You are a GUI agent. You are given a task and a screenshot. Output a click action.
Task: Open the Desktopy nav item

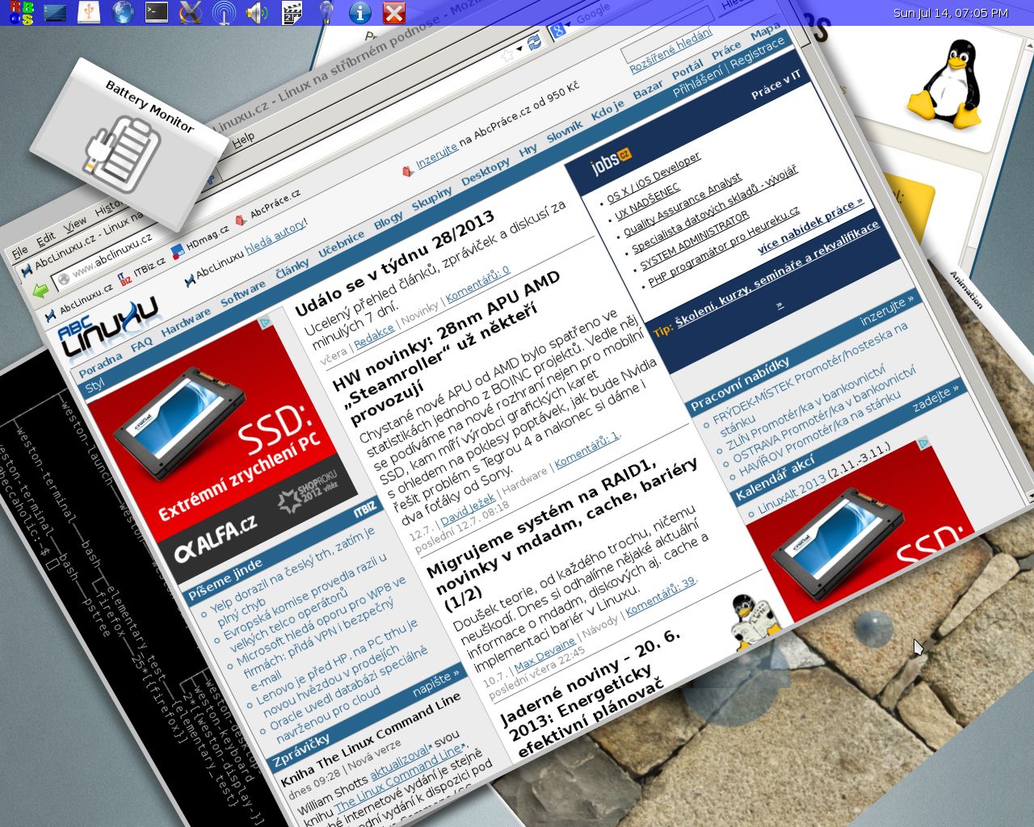pos(485,172)
